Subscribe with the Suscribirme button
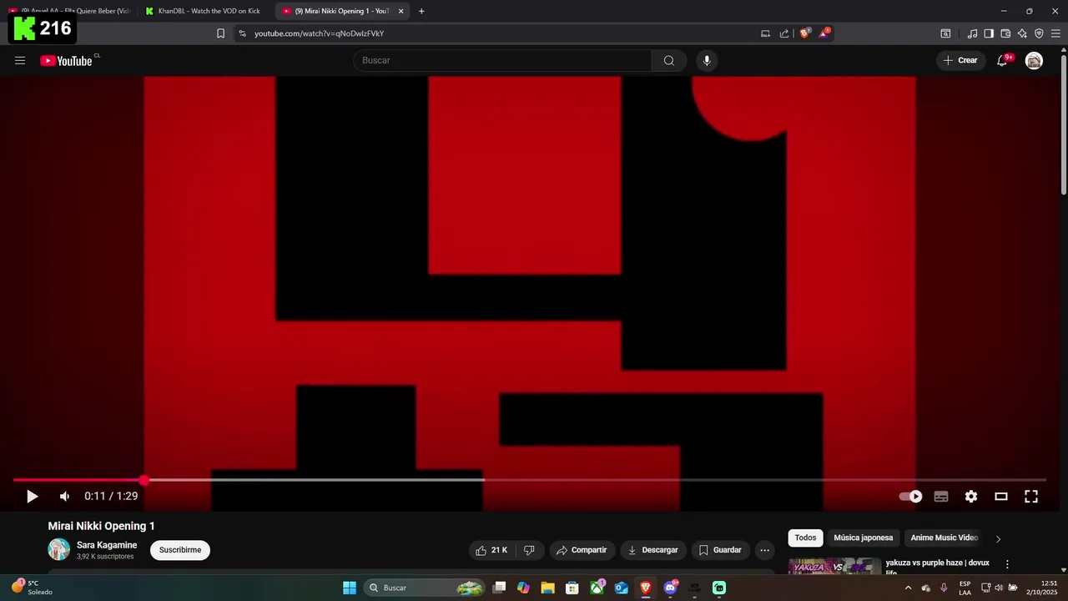Image resolution: width=1068 pixels, height=601 pixels. click(x=180, y=550)
